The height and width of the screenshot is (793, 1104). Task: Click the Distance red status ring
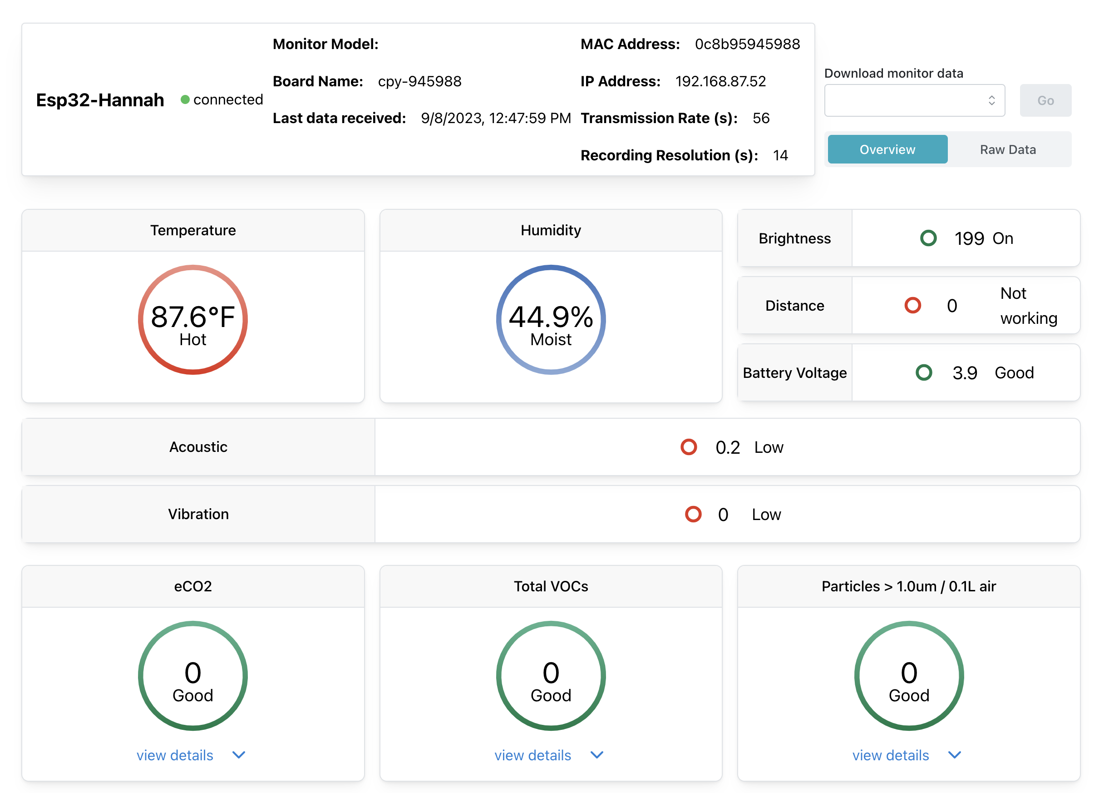(x=913, y=305)
